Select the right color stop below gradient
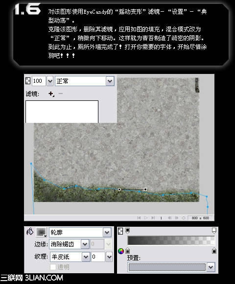Viewport: 235px width, 284px height. [x=214, y=251]
